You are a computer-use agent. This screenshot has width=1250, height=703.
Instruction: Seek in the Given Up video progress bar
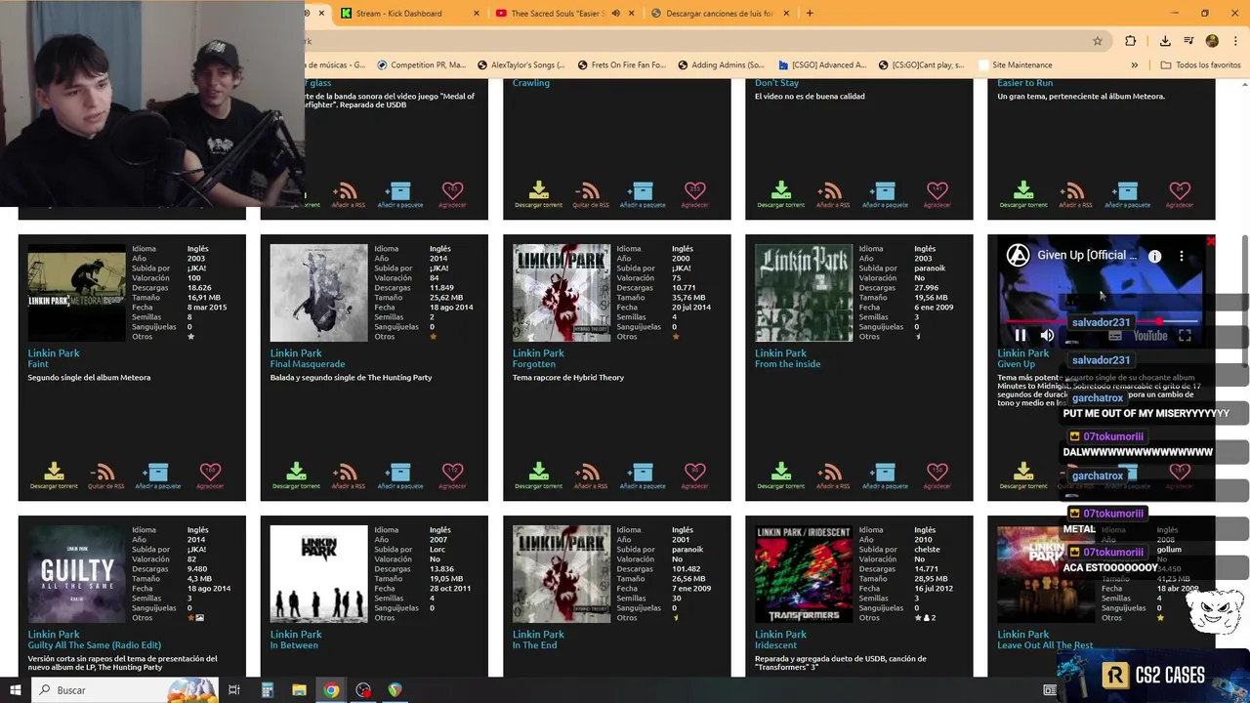tap(1102, 320)
